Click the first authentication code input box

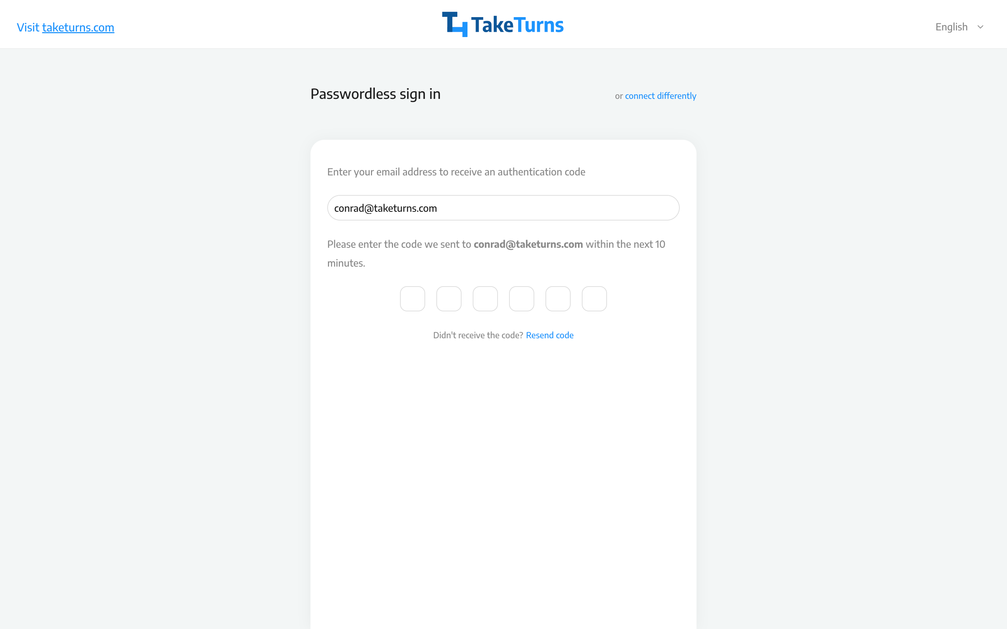click(412, 298)
